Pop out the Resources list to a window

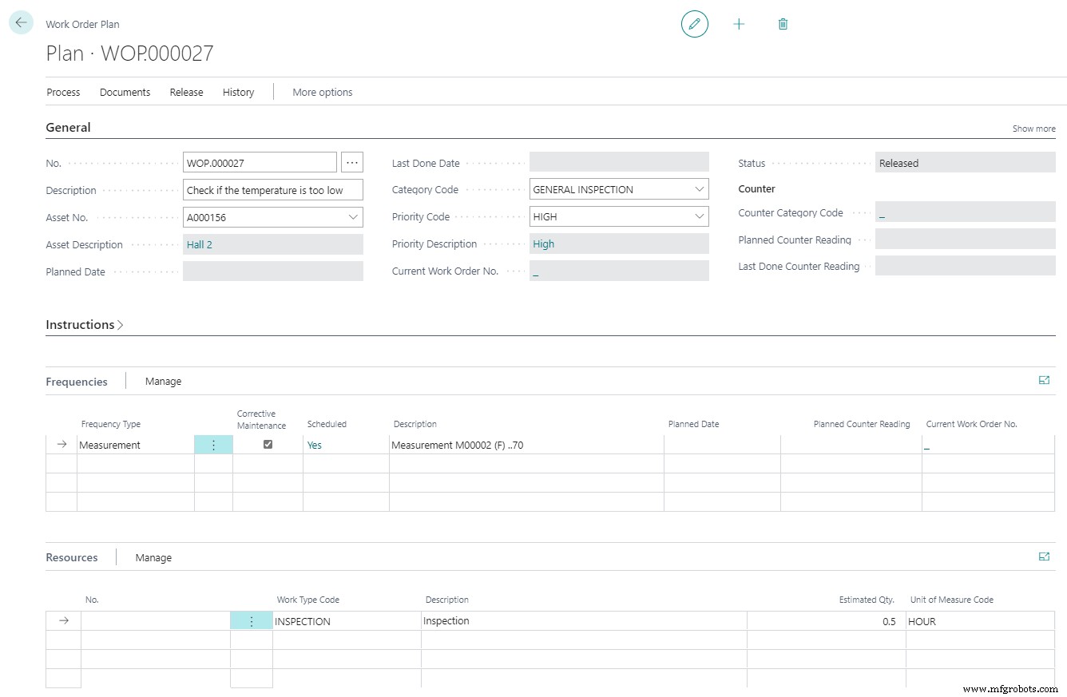tap(1044, 556)
